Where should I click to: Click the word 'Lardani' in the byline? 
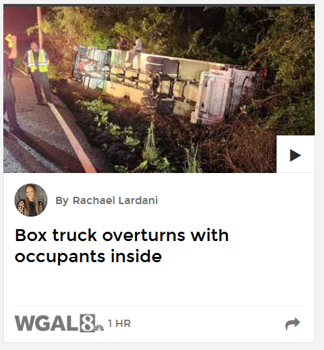[138, 200]
